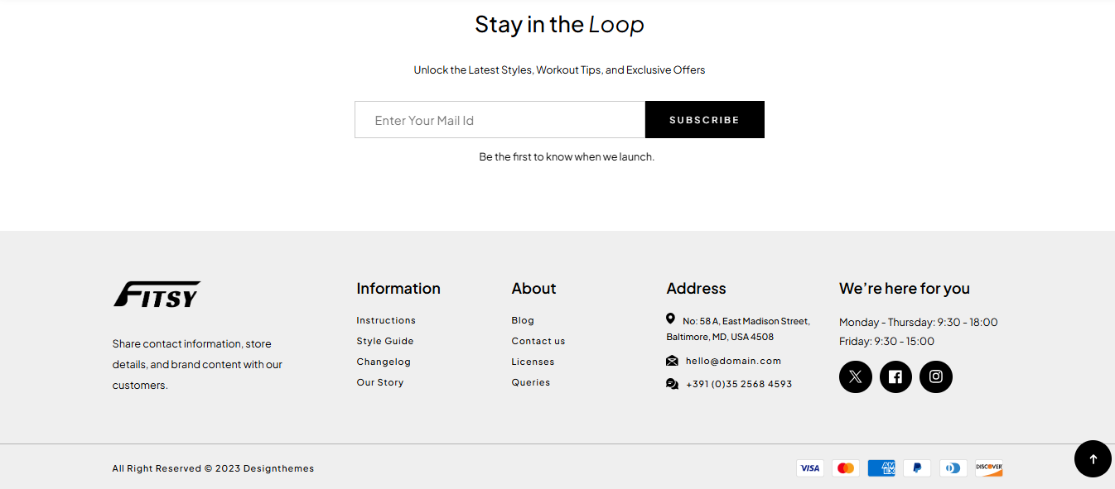Open the Our Story link
This screenshot has width=1115, height=489.
[x=380, y=382]
